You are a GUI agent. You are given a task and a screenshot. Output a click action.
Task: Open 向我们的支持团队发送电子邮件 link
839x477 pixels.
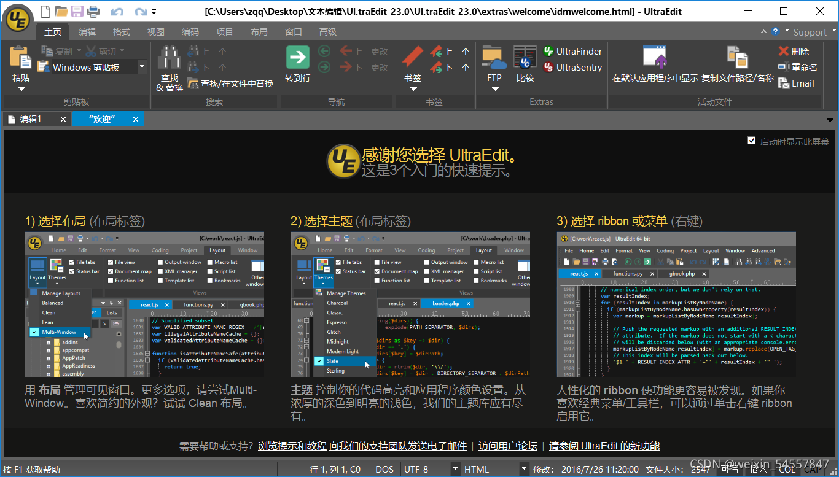point(398,446)
